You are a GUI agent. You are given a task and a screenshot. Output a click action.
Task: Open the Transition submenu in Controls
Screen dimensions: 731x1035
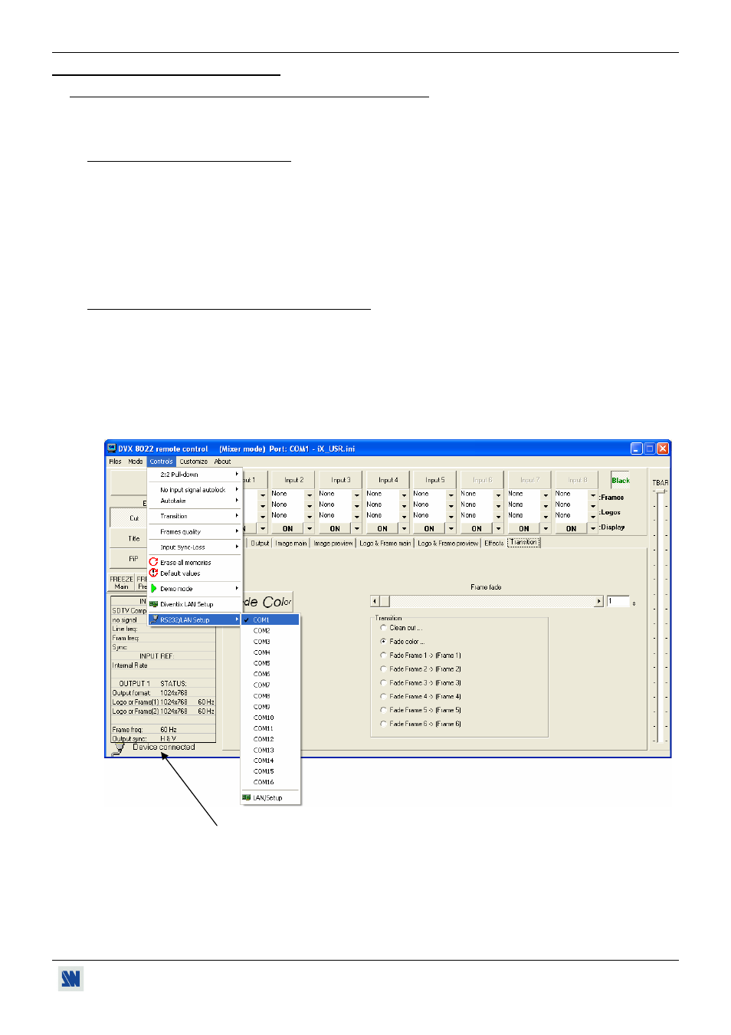pyautogui.click(x=195, y=516)
